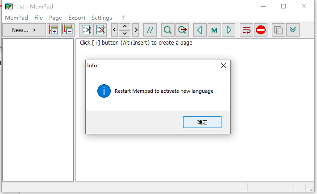317x194 pixels.
Task: Click the status bar resize grip
Action: [x=312, y=189]
